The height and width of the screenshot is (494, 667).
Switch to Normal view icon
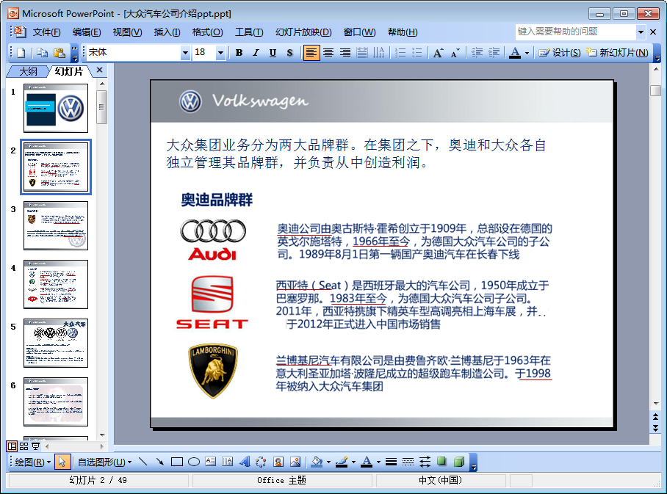(12, 446)
